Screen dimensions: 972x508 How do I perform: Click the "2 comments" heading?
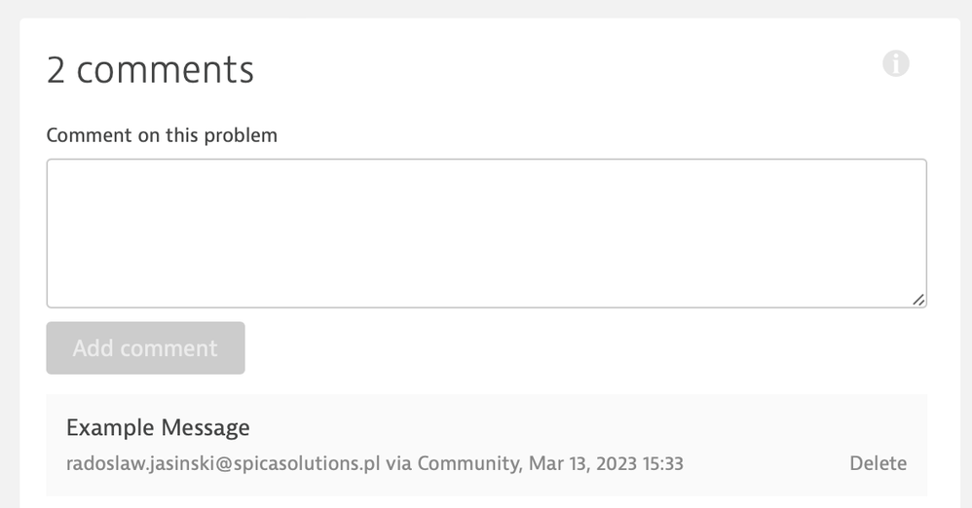point(150,70)
